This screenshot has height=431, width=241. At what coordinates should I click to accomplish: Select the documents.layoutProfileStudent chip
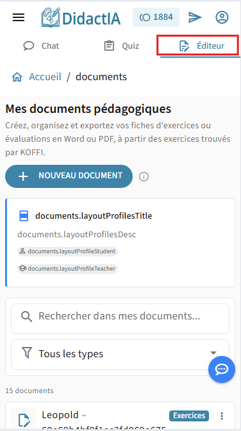(x=67, y=251)
